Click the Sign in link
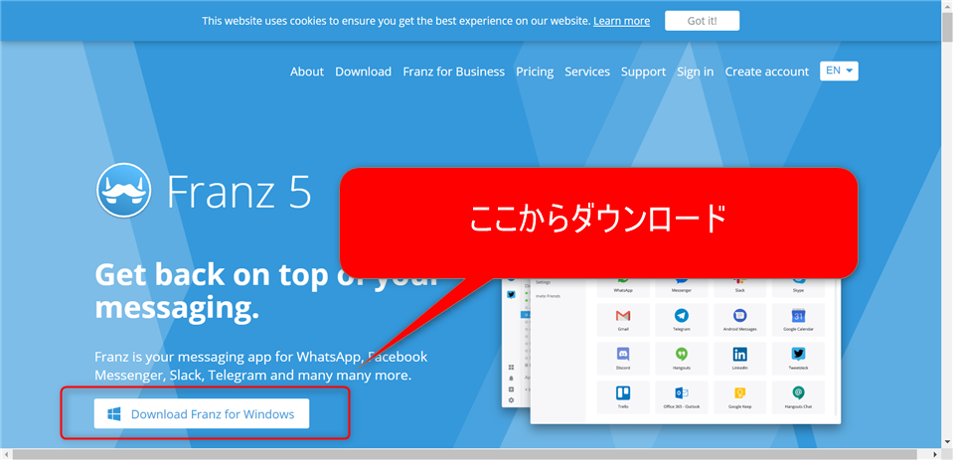Viewport: 953px width, 460px height. coord(696,72)
